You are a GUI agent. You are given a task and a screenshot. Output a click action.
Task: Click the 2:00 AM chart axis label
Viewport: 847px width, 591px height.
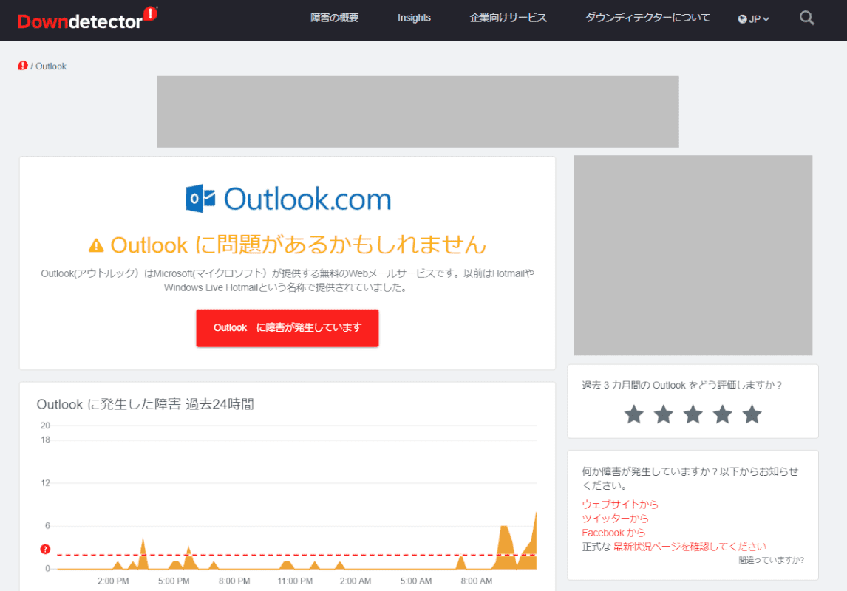(355, 581)
